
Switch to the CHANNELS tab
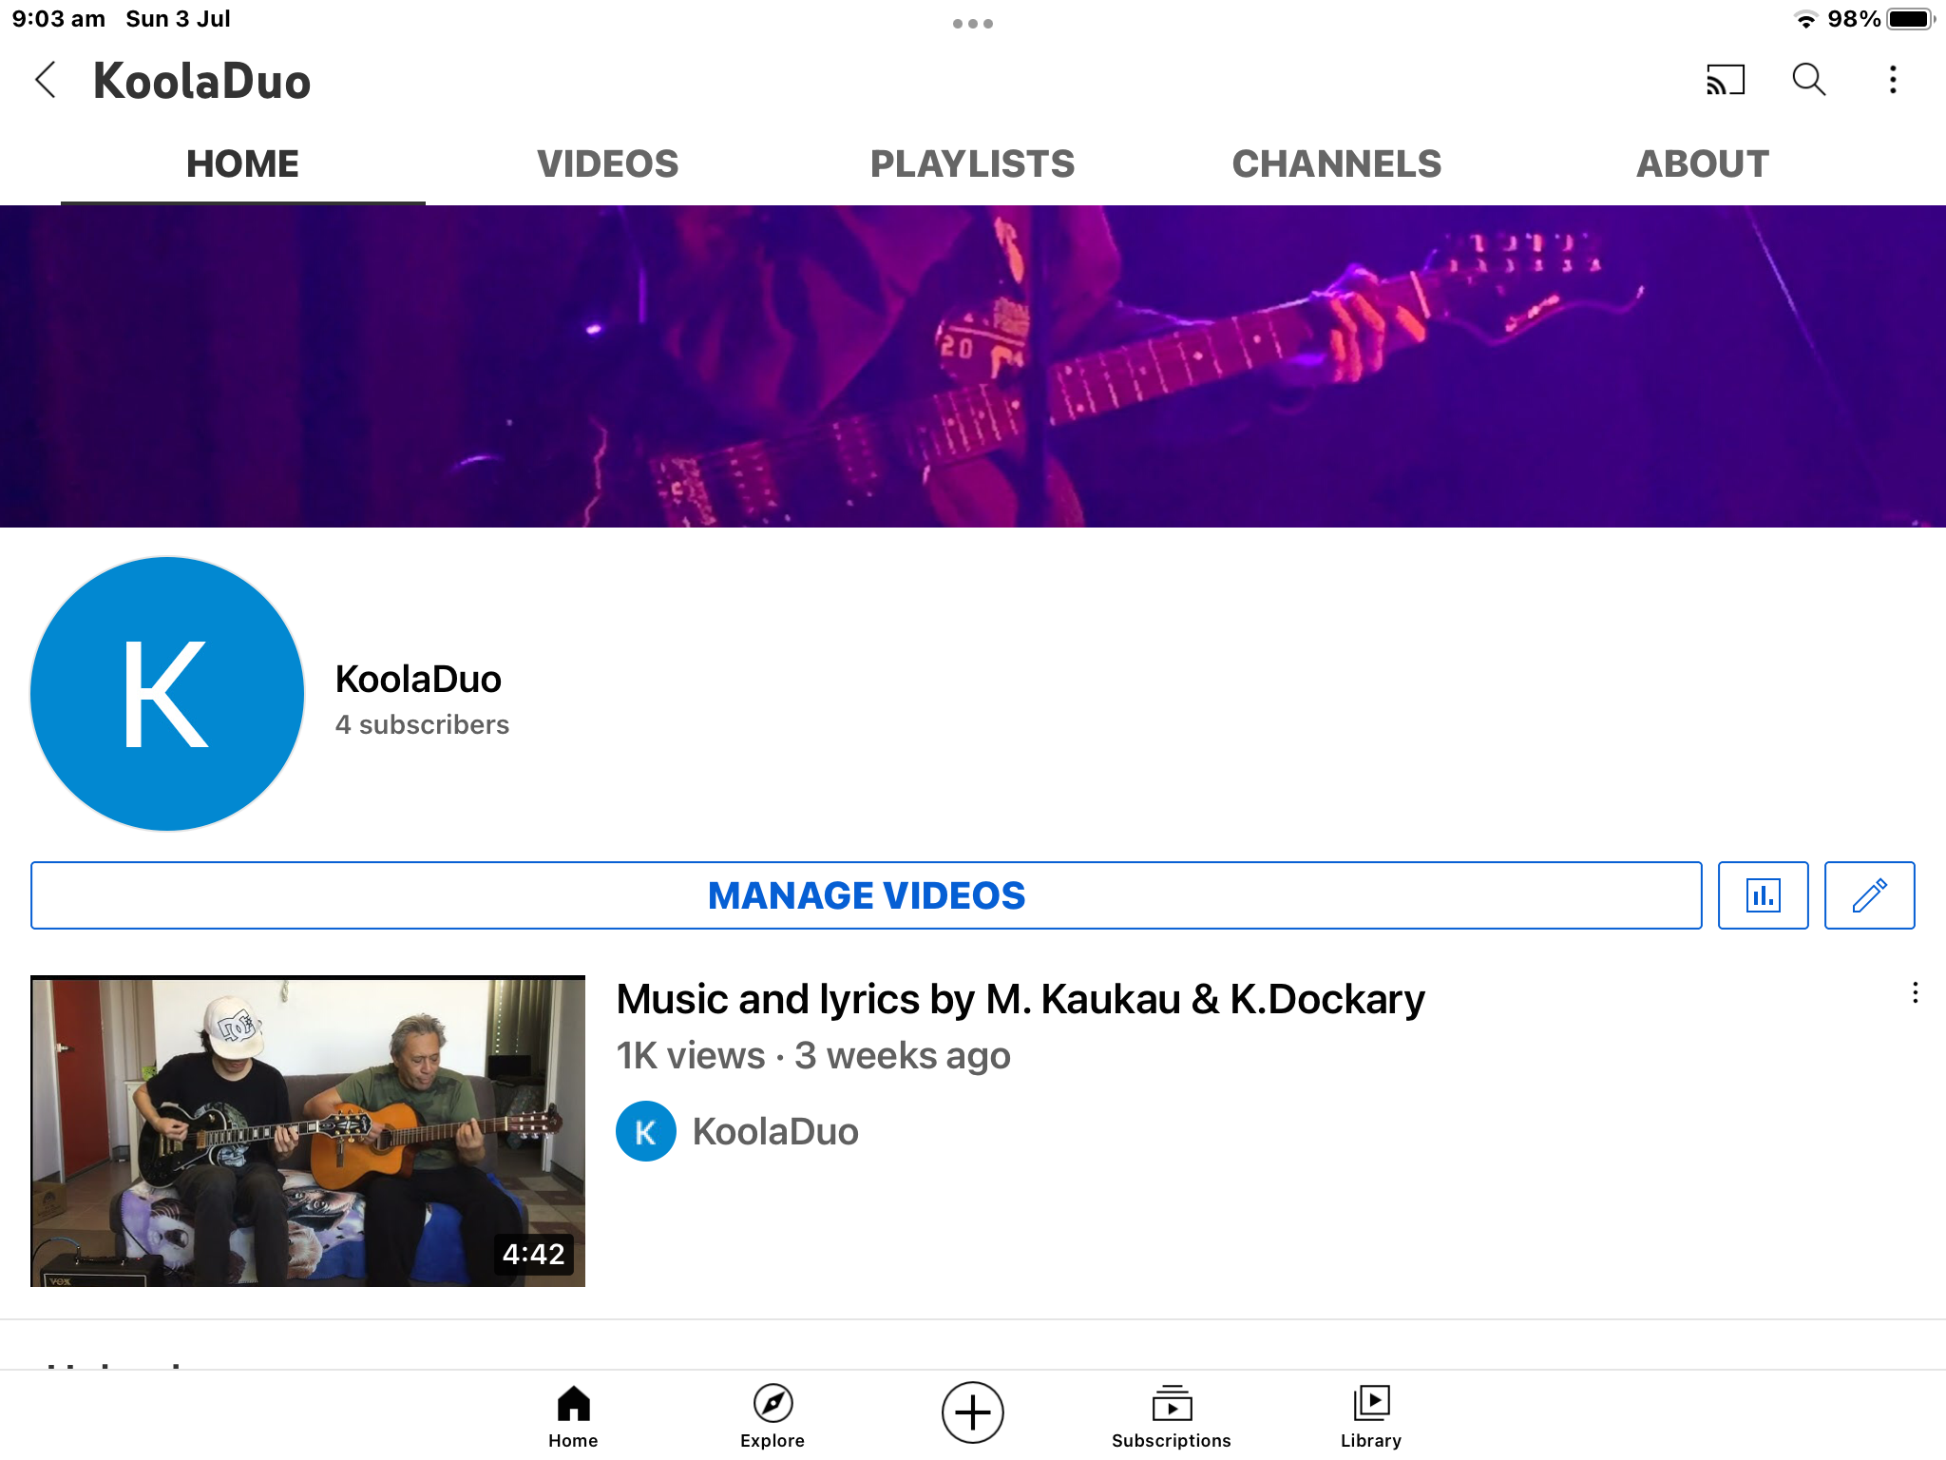click(1337, 163)
